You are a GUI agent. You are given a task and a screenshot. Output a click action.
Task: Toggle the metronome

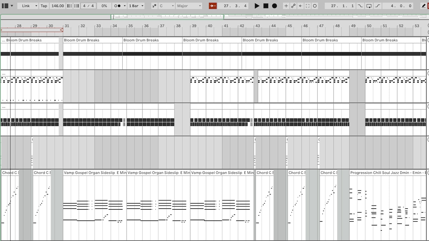117,6
